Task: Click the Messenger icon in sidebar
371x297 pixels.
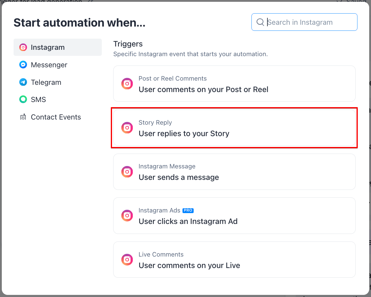Action: [x=23, y=65]
